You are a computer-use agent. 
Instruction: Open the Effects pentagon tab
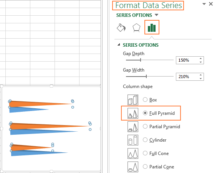(x=136, y=28)
